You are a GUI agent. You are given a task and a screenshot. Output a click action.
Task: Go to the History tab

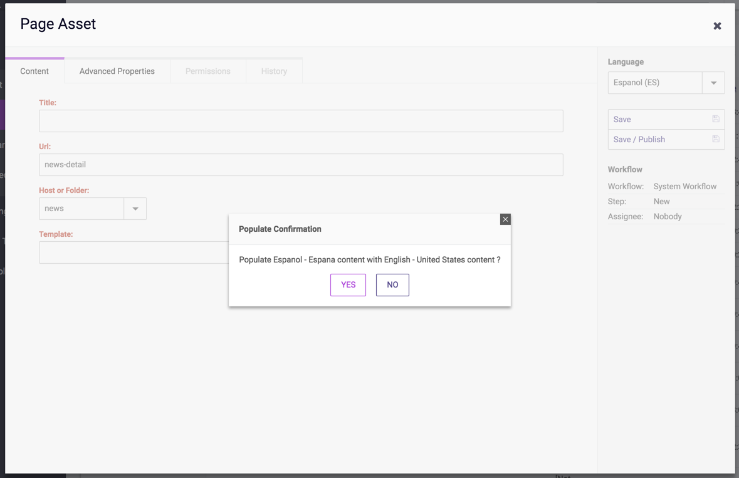[274, 71]
